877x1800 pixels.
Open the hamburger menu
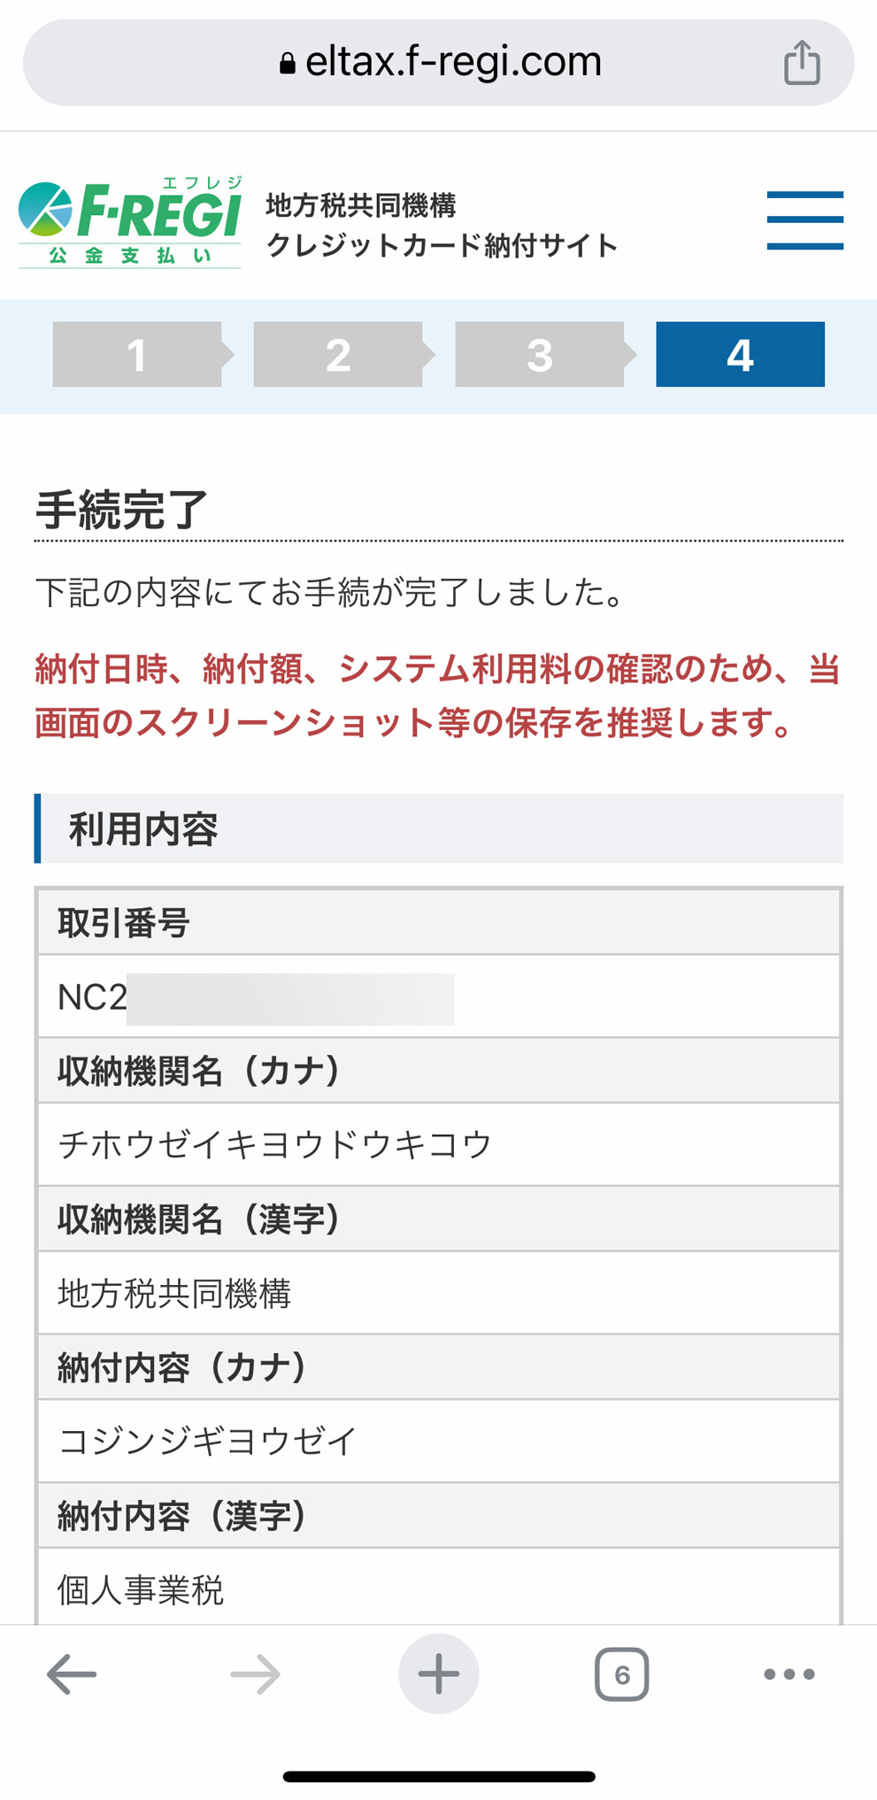coord(804,220)
